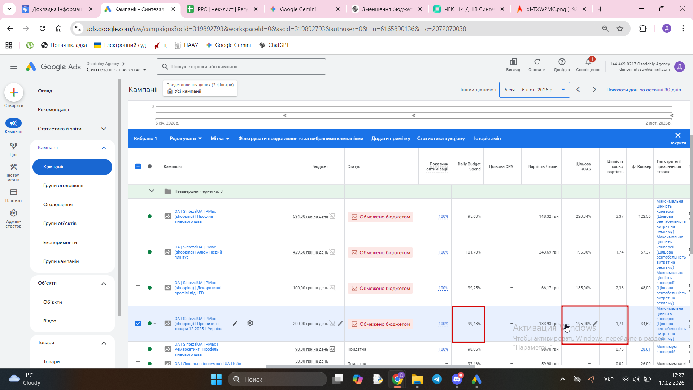Open the Tools wrench icon
This screenshot has height=390, width=693.
[x=13, y=167]
